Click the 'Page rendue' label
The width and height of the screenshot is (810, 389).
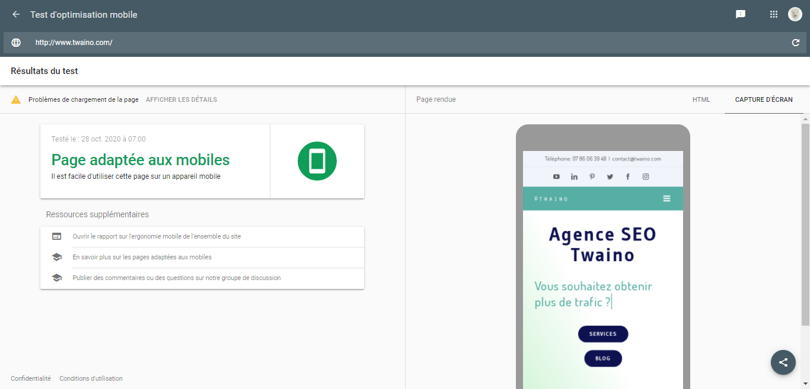click(436, 99)
